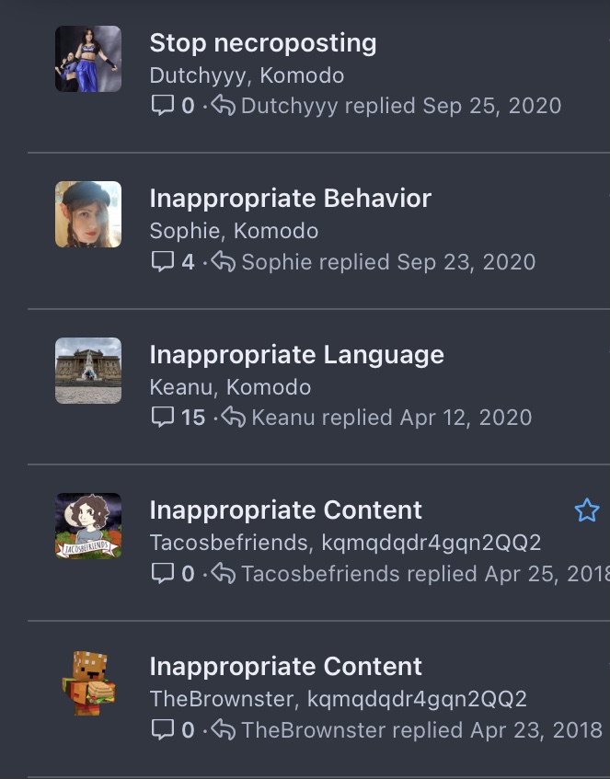Click comment bubble icon under Stop necroposting

tap(163, 106)
